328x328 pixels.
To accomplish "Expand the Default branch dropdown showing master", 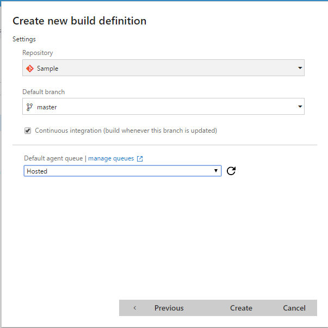I will tap(163, 107).
